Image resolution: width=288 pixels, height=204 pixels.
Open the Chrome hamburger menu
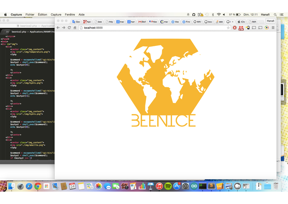tap(273, 28)
